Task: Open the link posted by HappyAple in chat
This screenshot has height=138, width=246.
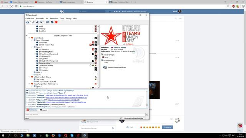Action: pos(66,98)
